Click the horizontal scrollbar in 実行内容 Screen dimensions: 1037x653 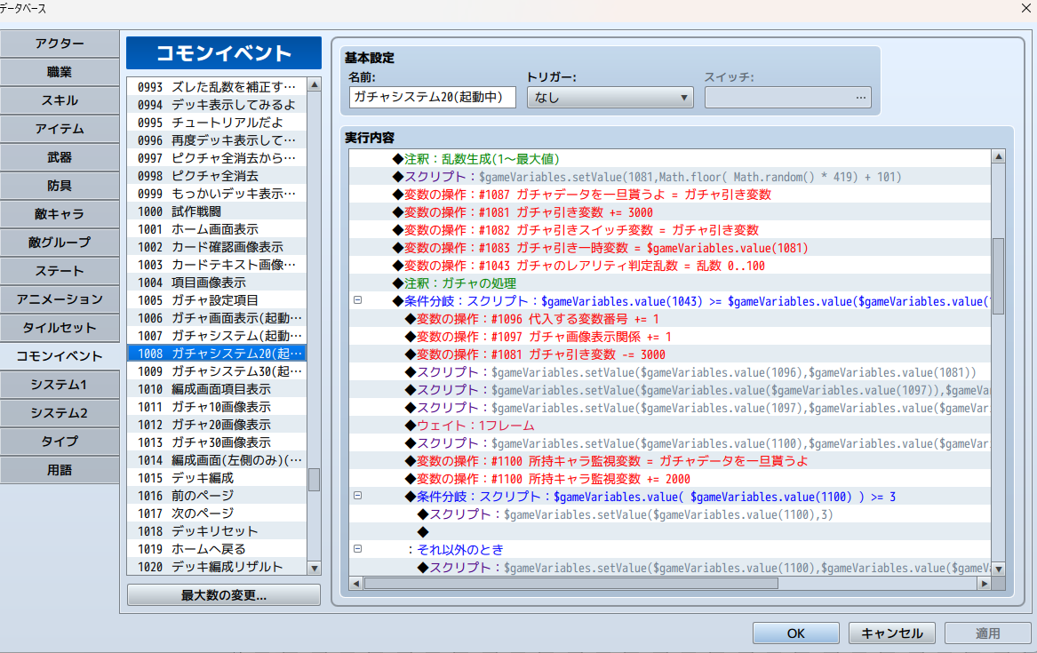tap(571, 584)
